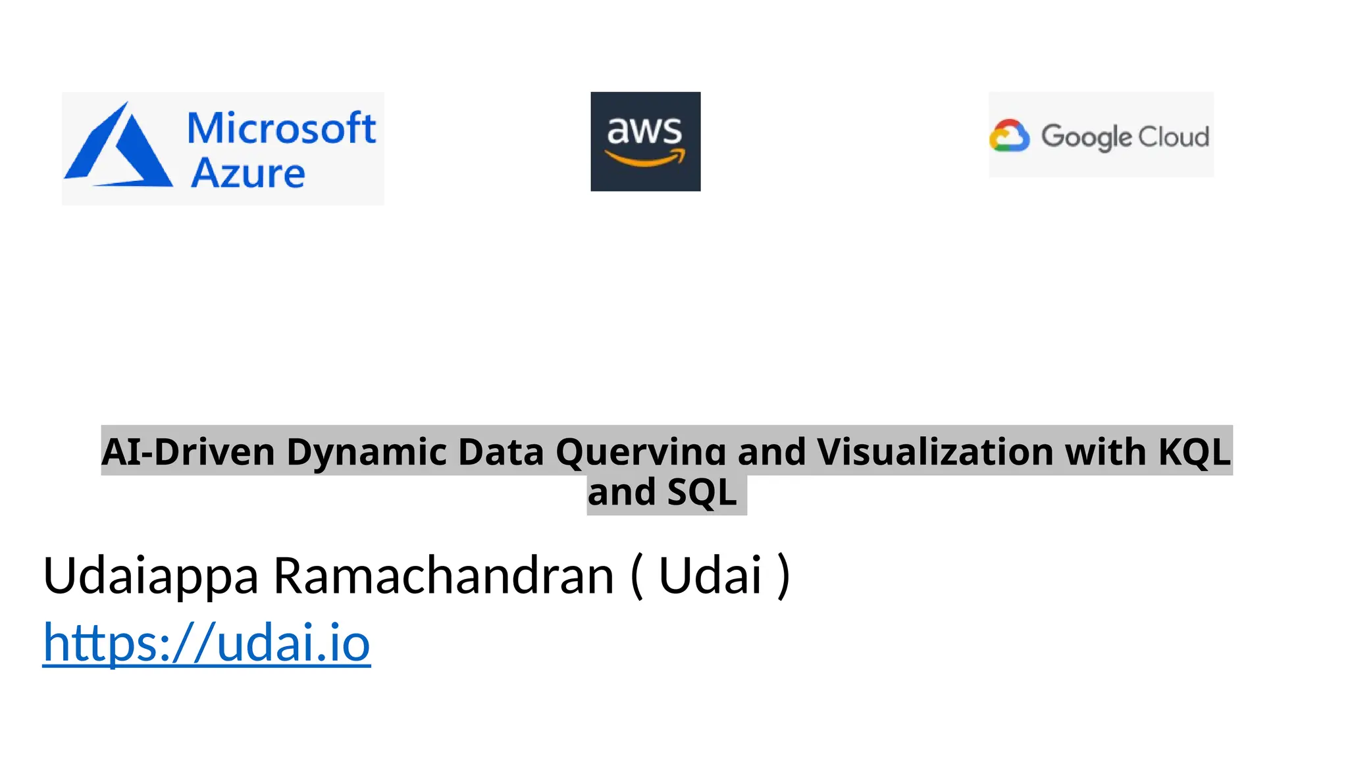Click the Google Cloud multicolor cloud icon
The width and height of the screenshot is (1348, 758).
click(1009, 136)
